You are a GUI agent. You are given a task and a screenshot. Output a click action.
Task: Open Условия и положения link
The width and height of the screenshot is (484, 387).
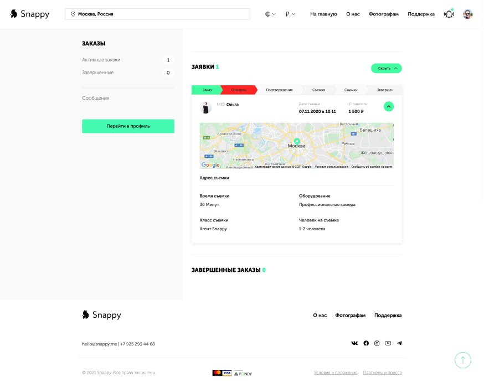point(336,373)
